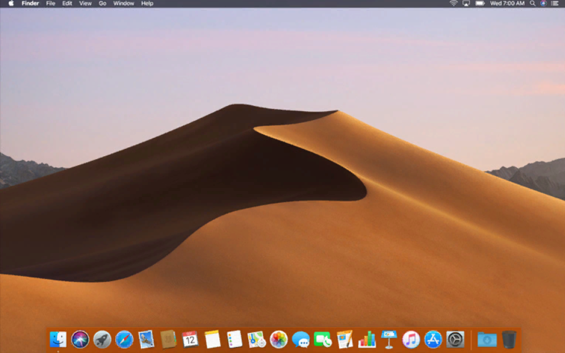Open the Help menu
This screenshot has width=565, height=353.
tap(147, 3)
